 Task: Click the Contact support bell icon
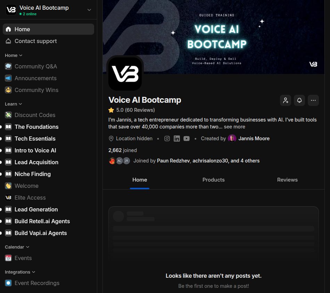8,41
